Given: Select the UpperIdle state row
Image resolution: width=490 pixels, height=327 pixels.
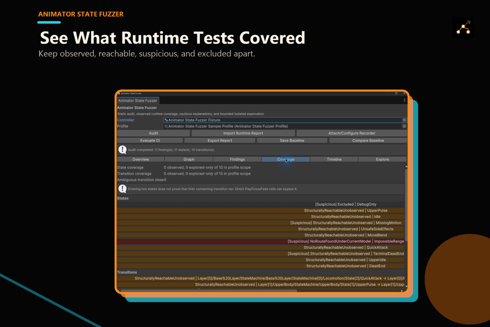Looking at the screenshot, I should (261, 260).
